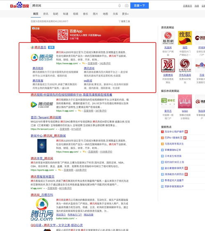This screenshot has width=205, height=231.
Task: Expand the 更多» menu
Action: click(x=125, y=14)
